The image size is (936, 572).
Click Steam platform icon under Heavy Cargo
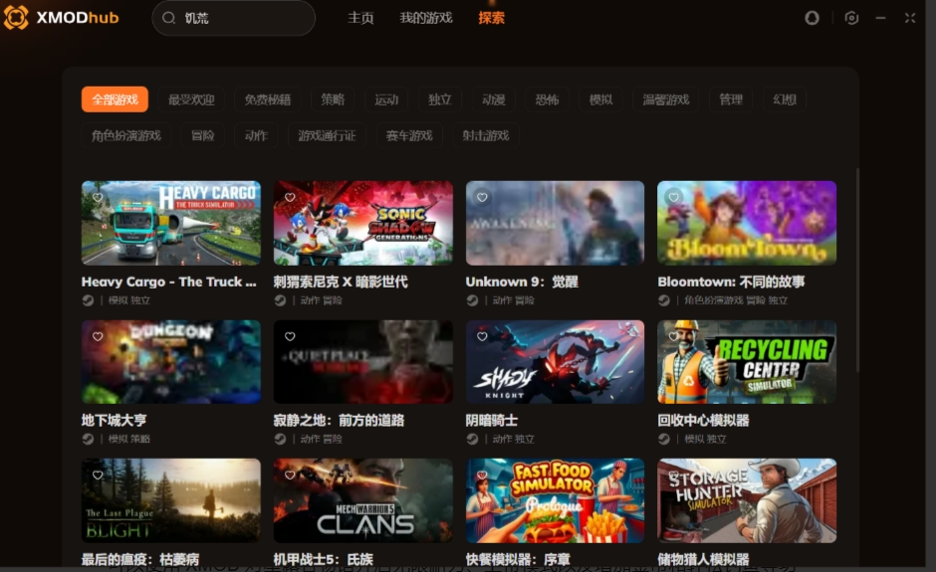click(88, 300)
